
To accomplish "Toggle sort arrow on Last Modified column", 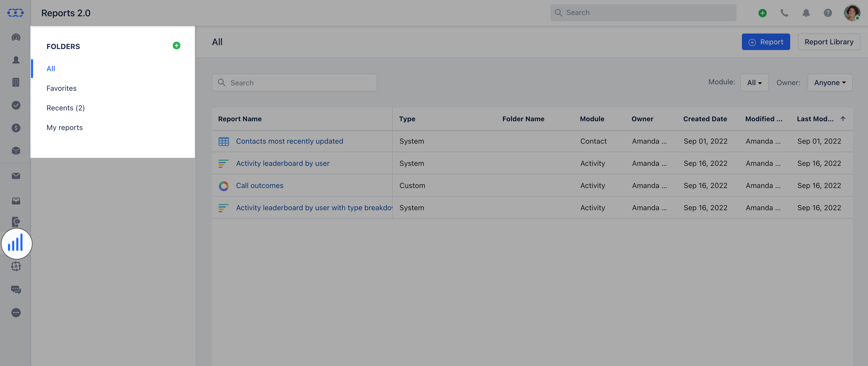I will coord(843,119).
